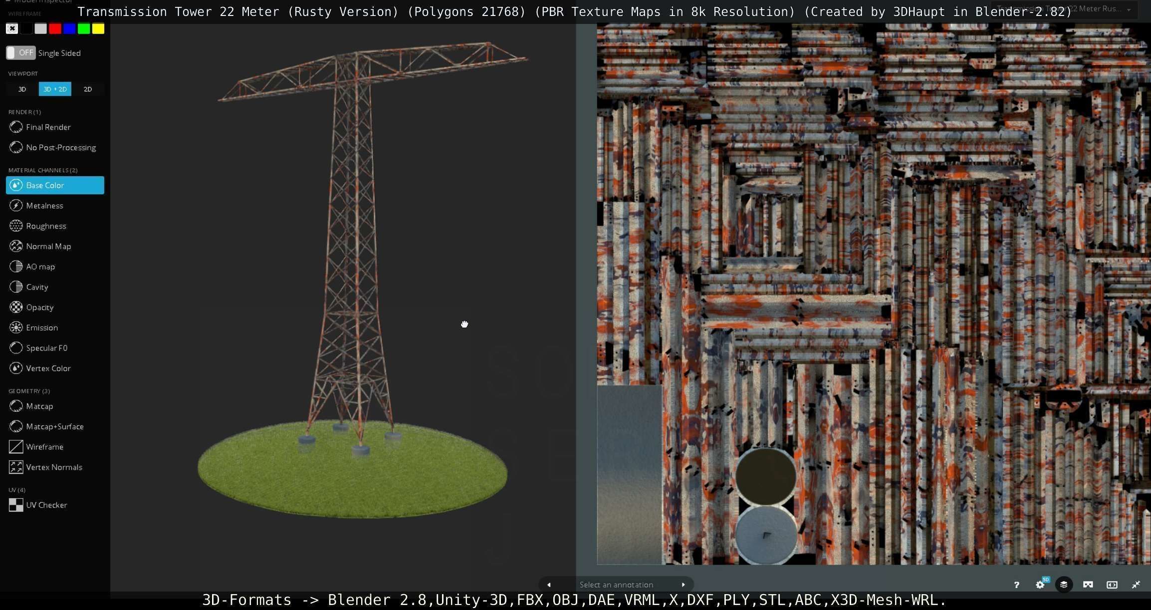Enable Matcap geometry view
Screen dimensions: 1151x610
tap(55, 406)
